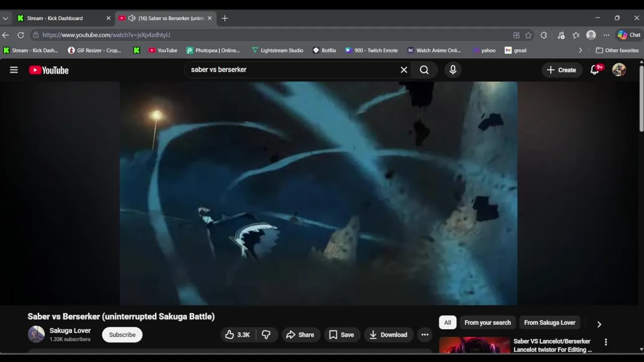Show more filter chips with right arrow

pos(599,324)
